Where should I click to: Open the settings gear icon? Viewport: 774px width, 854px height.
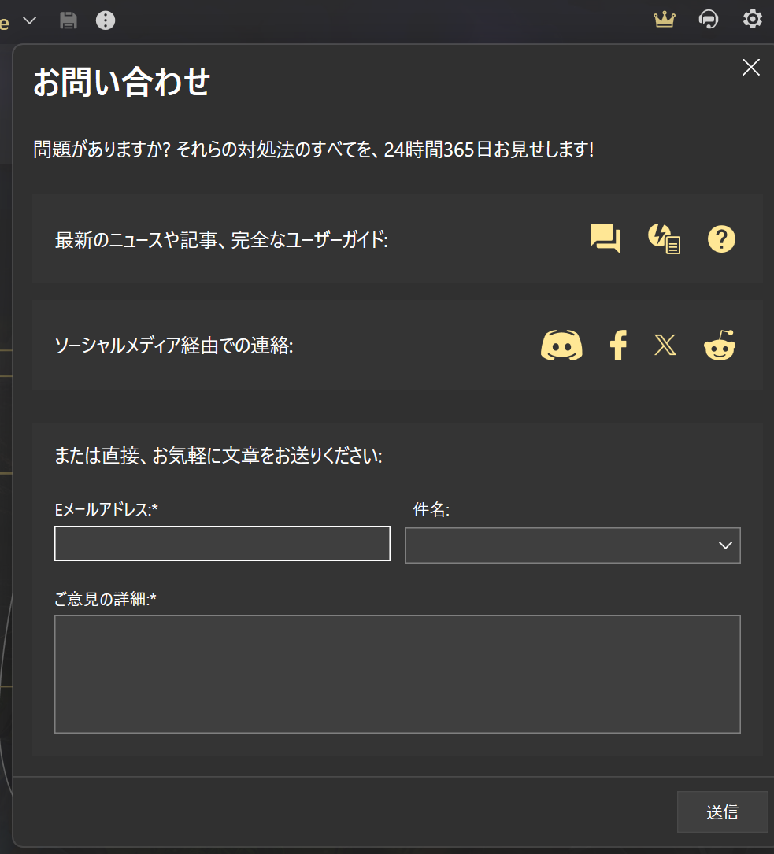(752, 20)
